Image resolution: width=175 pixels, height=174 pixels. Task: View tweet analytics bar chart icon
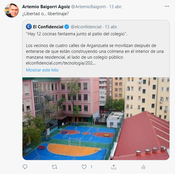[143, 167]
